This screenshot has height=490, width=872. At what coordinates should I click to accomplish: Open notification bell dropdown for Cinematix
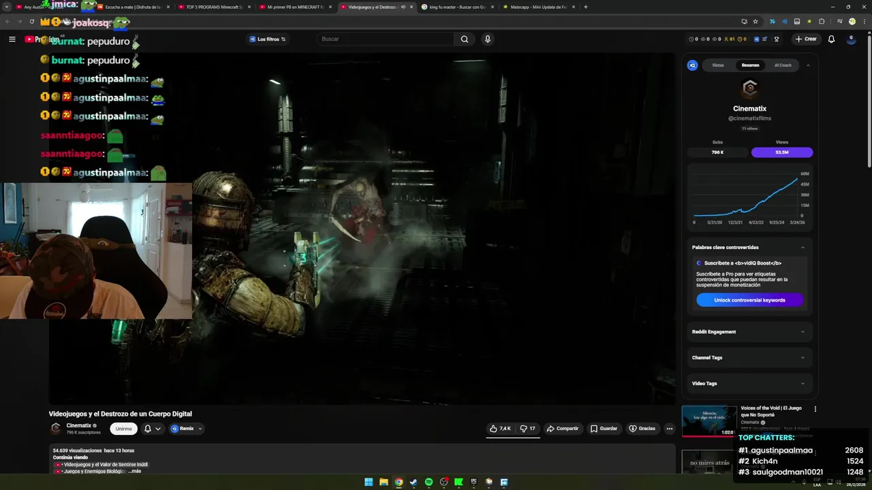pos(152,429)
